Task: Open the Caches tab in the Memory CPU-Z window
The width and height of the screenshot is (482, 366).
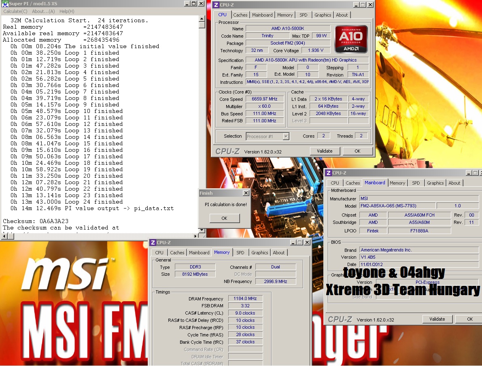Action: click(x=177, y=253)
